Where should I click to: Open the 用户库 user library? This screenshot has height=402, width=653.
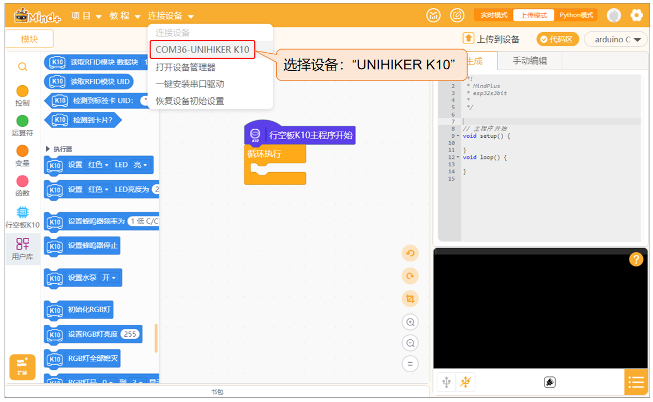[x=22, y=249]
